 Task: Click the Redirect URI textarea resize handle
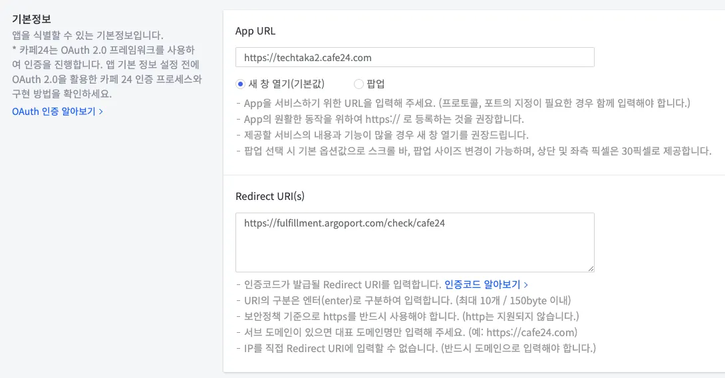coord(591,268)
